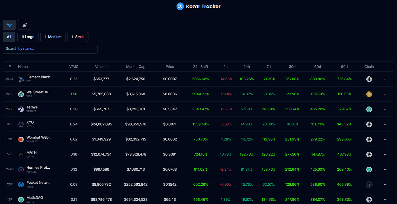Filter by Medium market cap
The image size is (397, 204).
coord(53,37)
